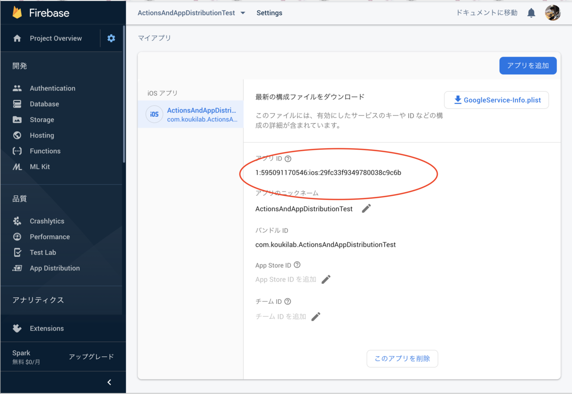Click the Extensions puzzle icon
The image size is (572, 394).
17,328
